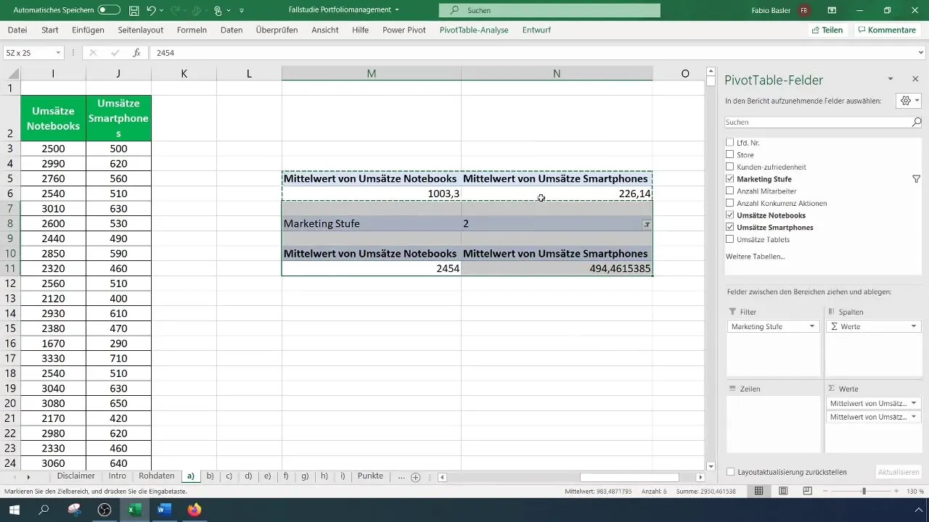Open the PivotTable-Analyse ribbon tab

click(474, 30)
